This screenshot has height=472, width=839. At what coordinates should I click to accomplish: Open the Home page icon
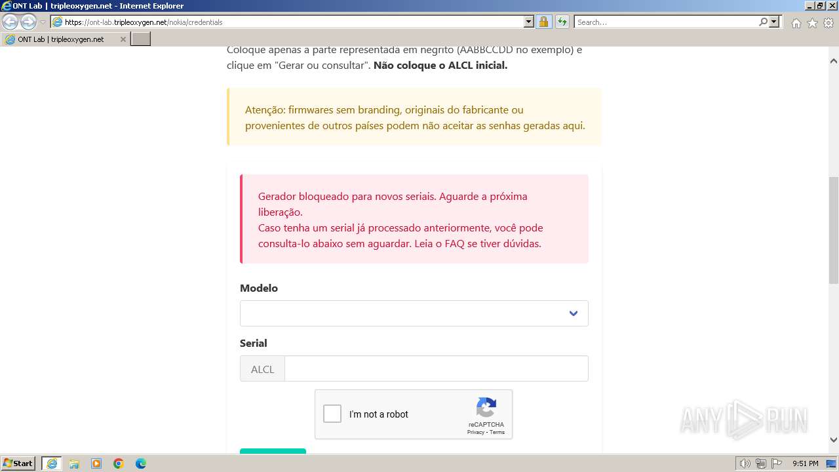tap(796, 23)
